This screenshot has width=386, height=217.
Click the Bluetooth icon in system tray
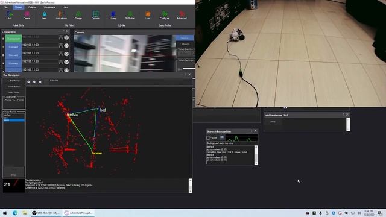(x=334, y=213)
